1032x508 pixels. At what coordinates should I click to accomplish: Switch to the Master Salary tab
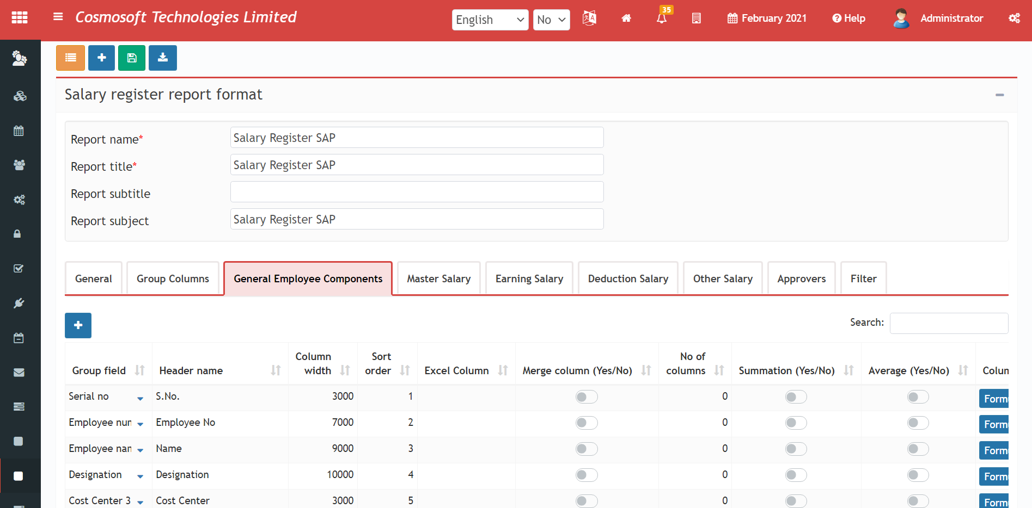pyautogui.click(x=439, y=279)
